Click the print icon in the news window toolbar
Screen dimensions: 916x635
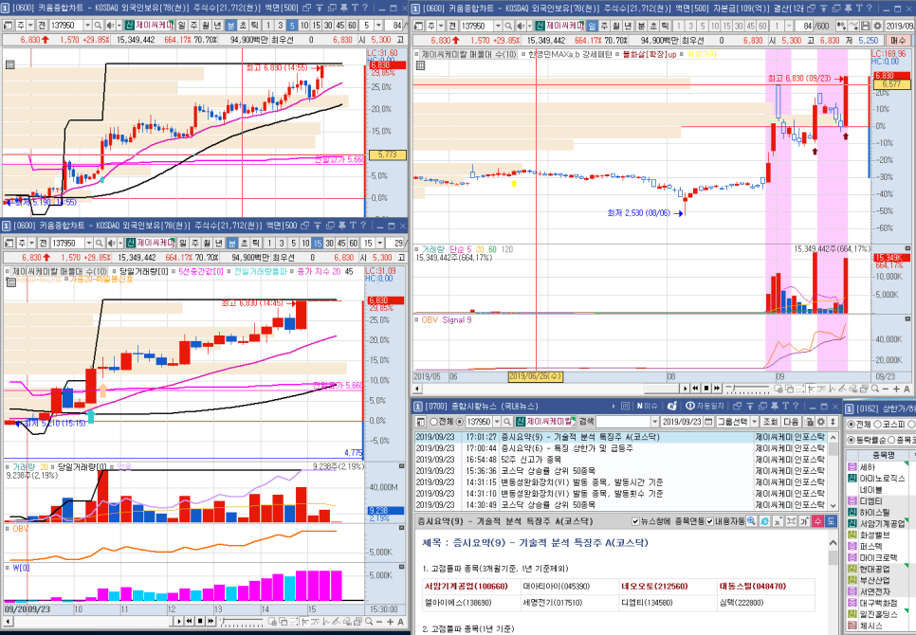pos(809,422)
